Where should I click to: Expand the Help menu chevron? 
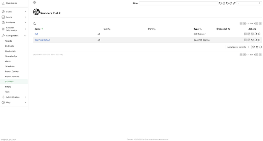[x=25, y=102]
